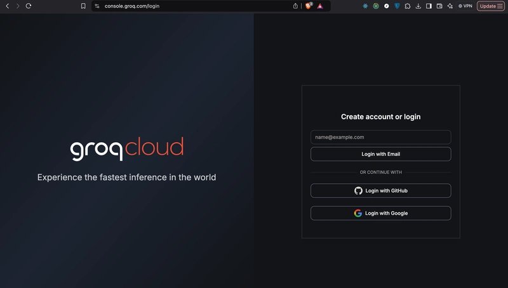This screenshot has width=508, height=288.
Task: Show downloads via the download icon
Action: coord(418,6)
